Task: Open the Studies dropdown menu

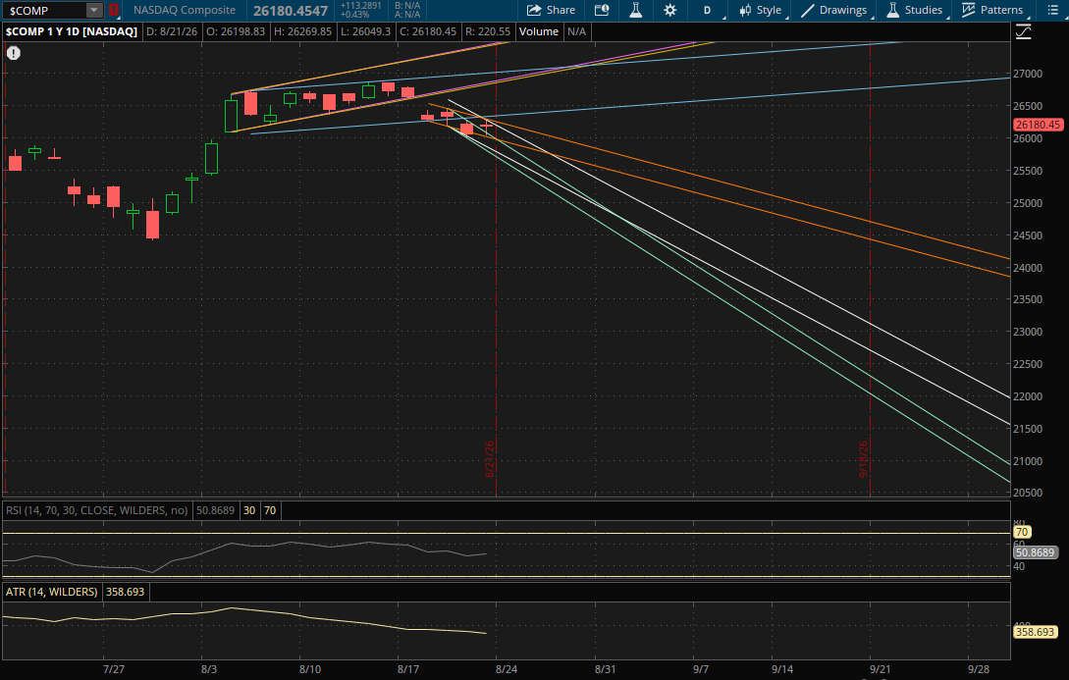Action: click(x=915, y=10)
